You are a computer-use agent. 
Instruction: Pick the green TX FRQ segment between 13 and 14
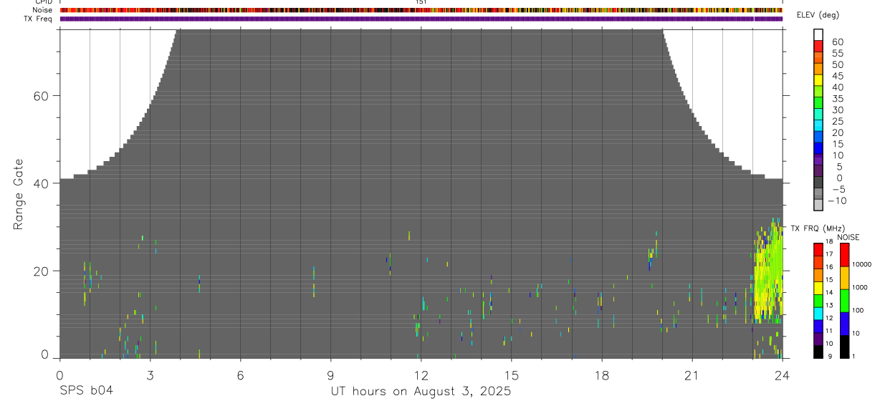point(818,300)
